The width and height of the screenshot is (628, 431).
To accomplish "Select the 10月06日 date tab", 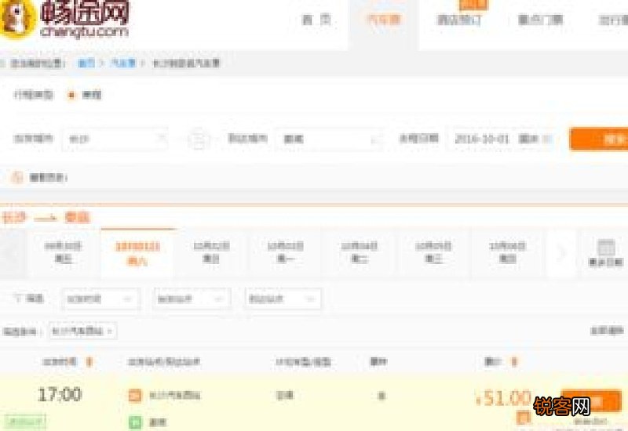I will tap(507, 252).
